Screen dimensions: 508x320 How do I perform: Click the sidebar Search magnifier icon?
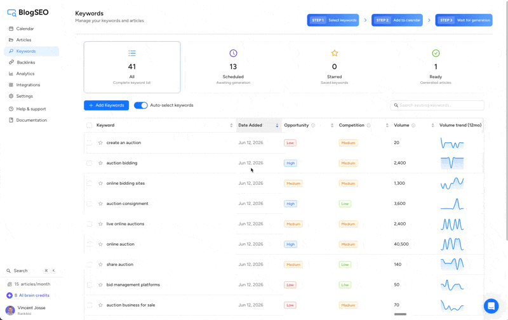pos(8,270)
